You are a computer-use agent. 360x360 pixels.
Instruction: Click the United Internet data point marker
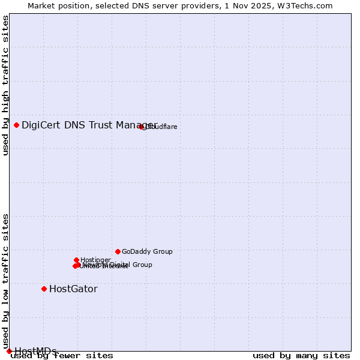[75, 266]
